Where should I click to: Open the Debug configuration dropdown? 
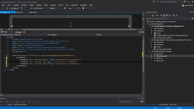coord(53,8)
